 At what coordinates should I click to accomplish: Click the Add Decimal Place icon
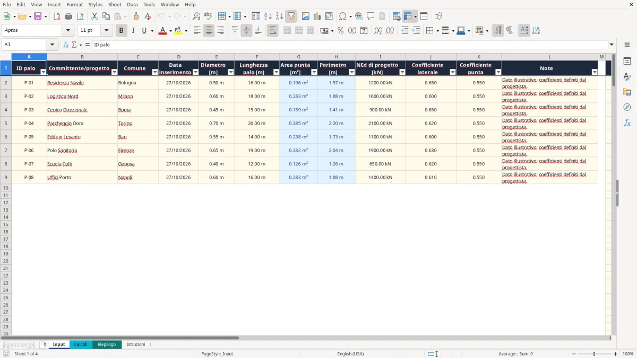coord(378,31)
